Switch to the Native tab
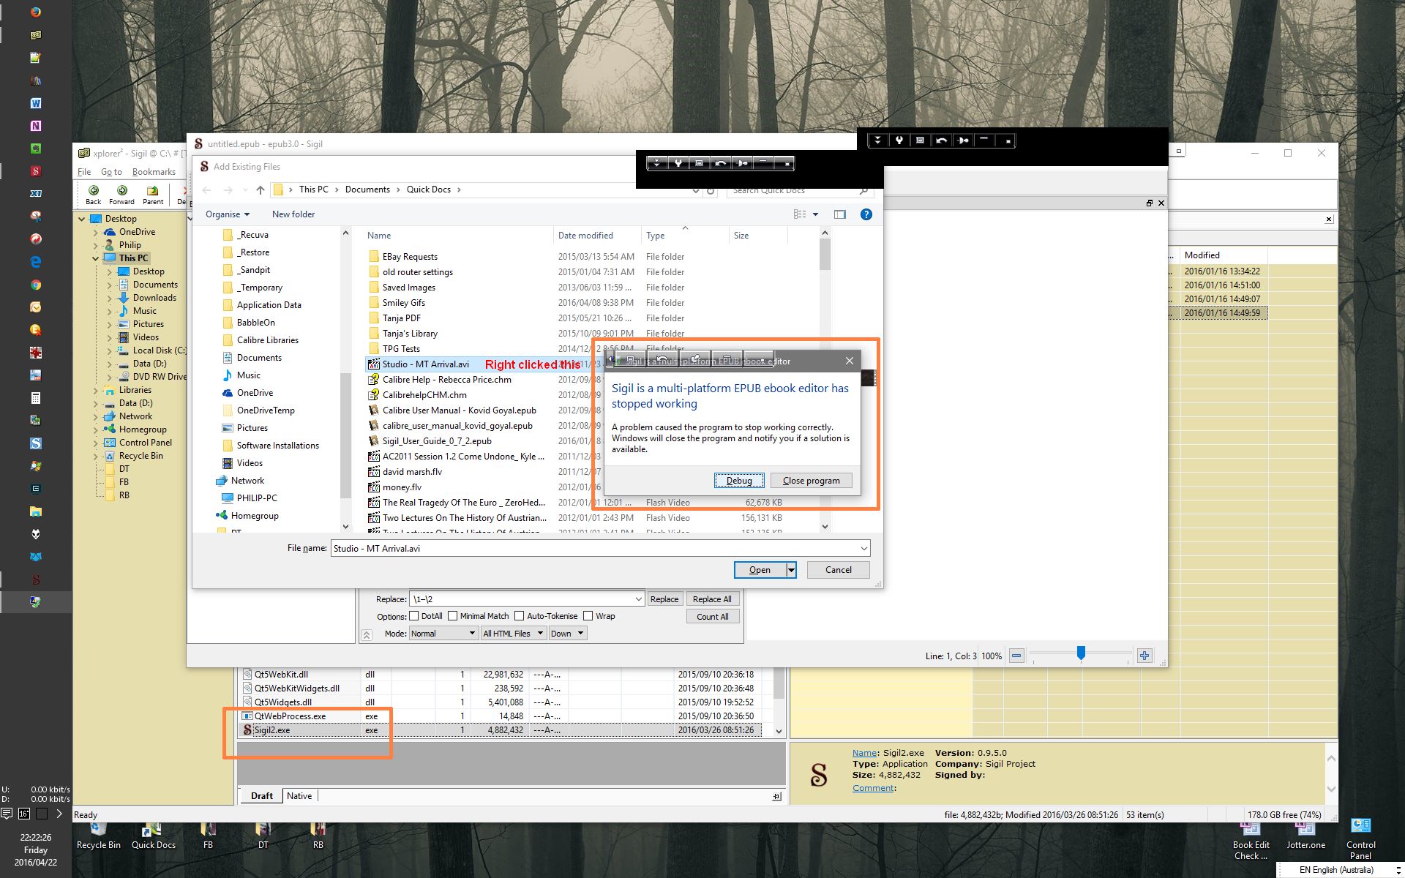 point(299,796)
